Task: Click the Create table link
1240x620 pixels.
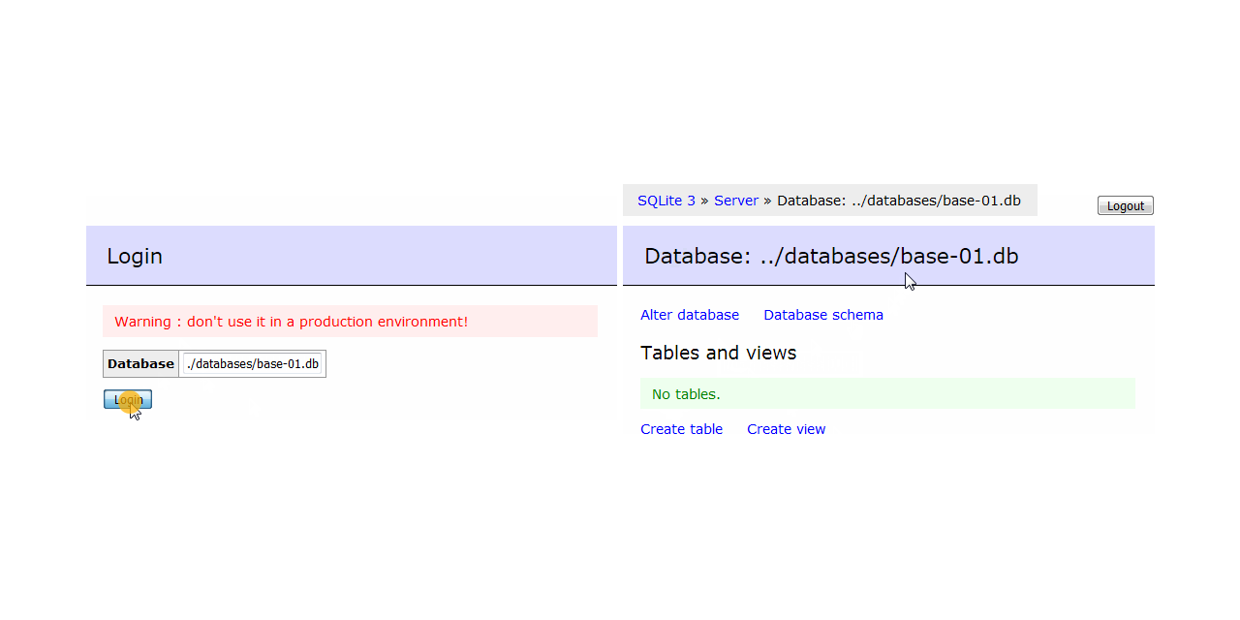Action: [681, 429]
